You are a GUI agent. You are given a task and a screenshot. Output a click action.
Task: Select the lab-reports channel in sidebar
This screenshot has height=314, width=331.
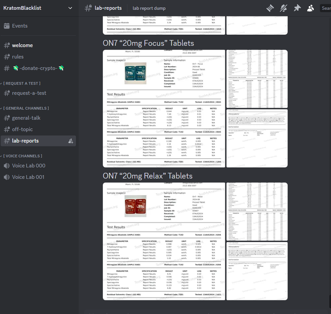38,141
